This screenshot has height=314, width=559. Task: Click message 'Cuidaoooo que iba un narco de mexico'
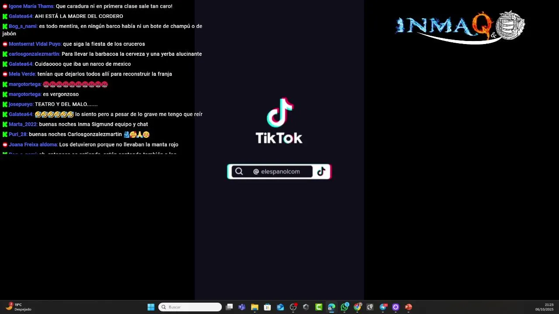tap(83, 64)
